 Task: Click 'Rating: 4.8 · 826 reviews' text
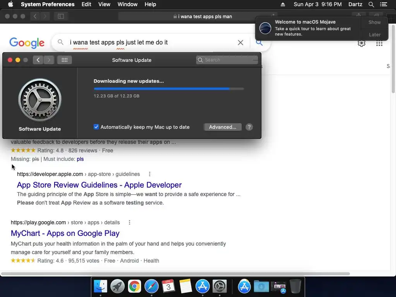tap(67, 150)
